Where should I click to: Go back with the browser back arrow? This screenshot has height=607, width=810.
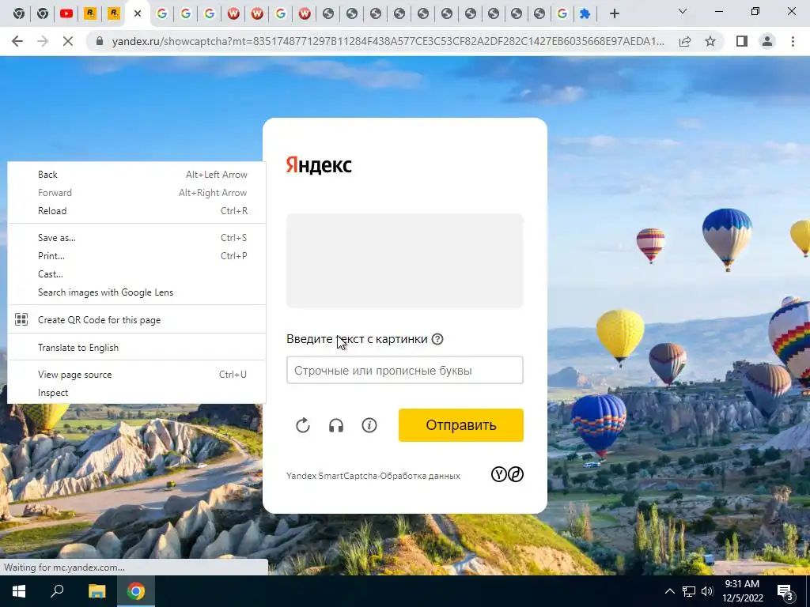click(x=17, y=41)
